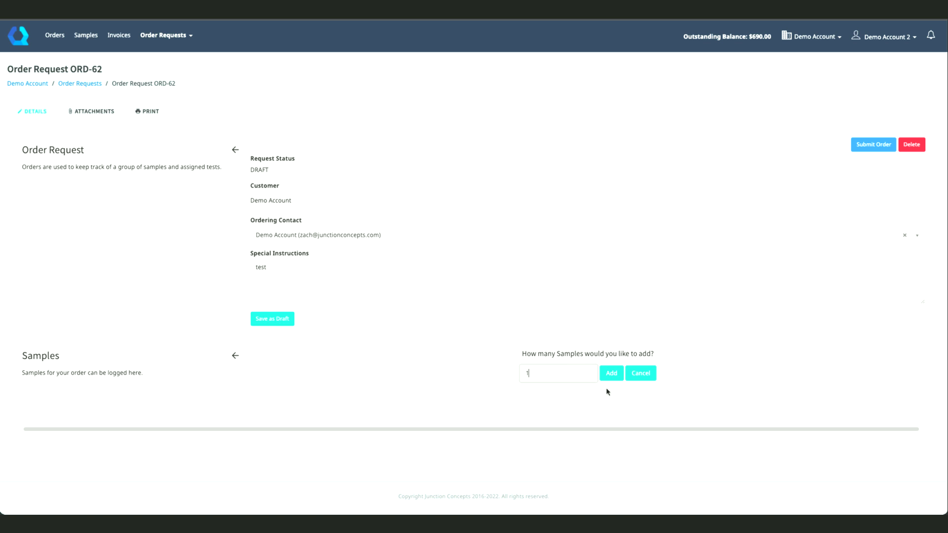
Task: Expand the Order Requests menu
Action: 166,36
